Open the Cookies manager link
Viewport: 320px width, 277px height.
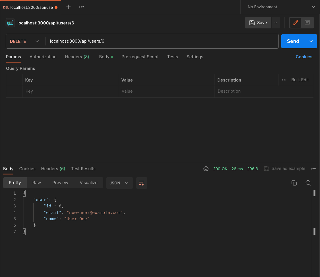[x=304, y=57]
